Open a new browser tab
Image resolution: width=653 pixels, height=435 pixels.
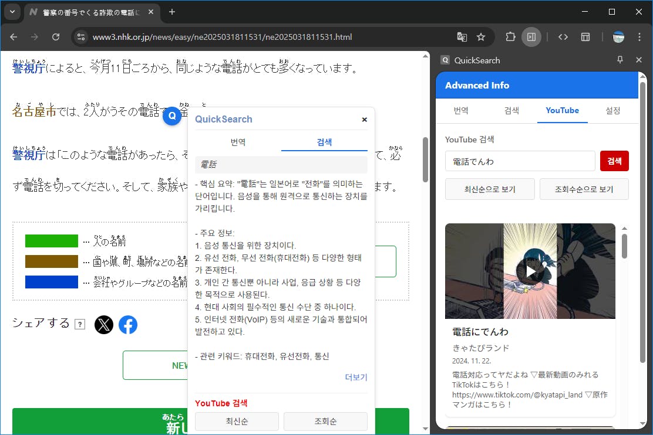tap(172, 12)
